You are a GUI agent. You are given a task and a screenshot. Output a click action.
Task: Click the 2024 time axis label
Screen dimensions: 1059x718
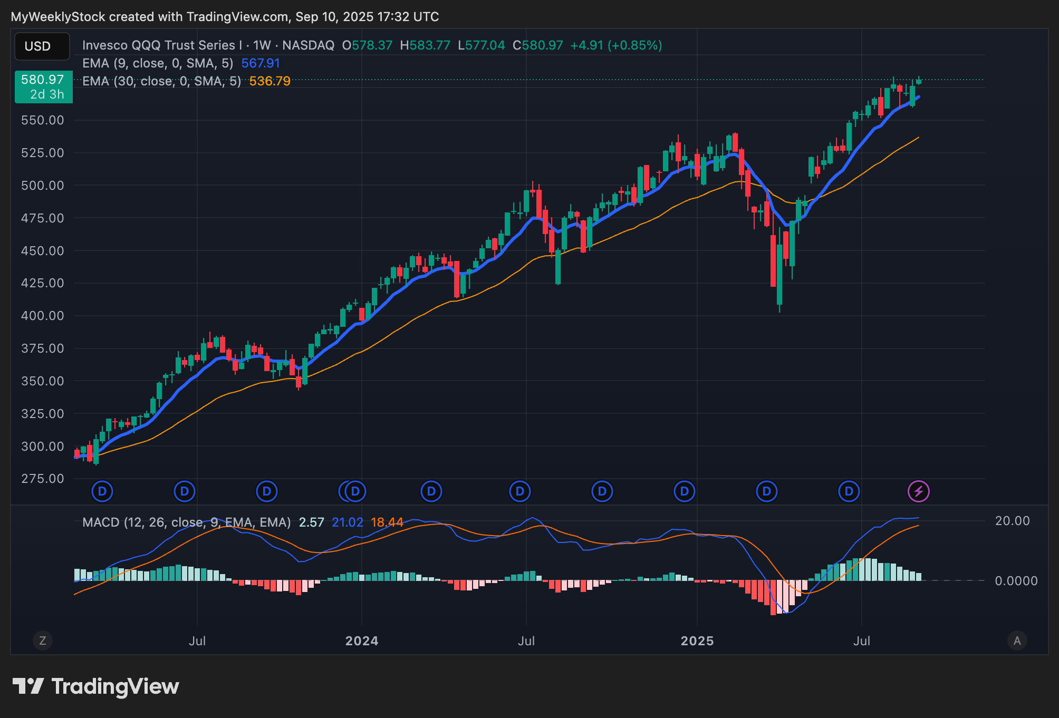[361, 641]
